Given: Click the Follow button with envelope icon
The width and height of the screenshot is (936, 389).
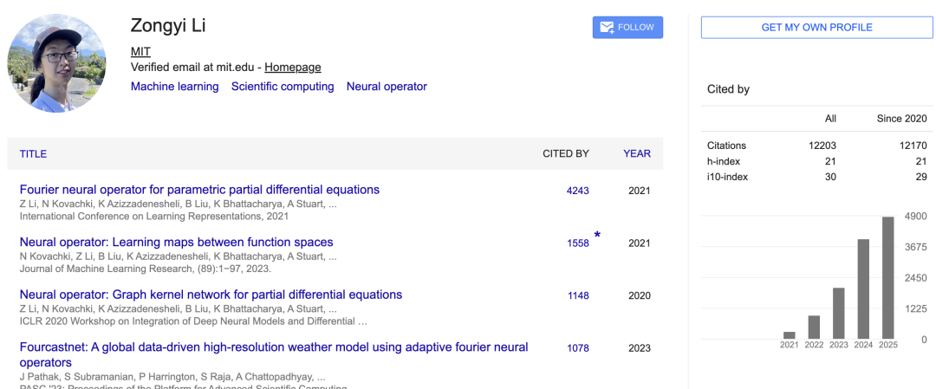Looking at the screenshot, I should pos(627,28).
